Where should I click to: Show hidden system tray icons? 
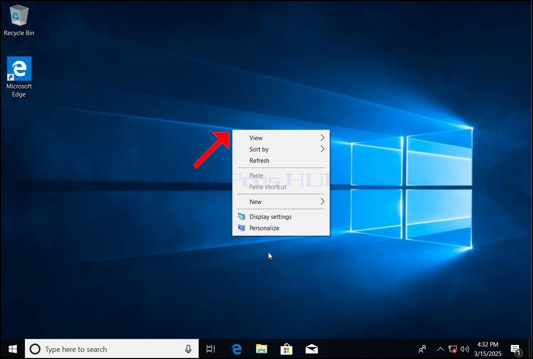tap(440, 349)
